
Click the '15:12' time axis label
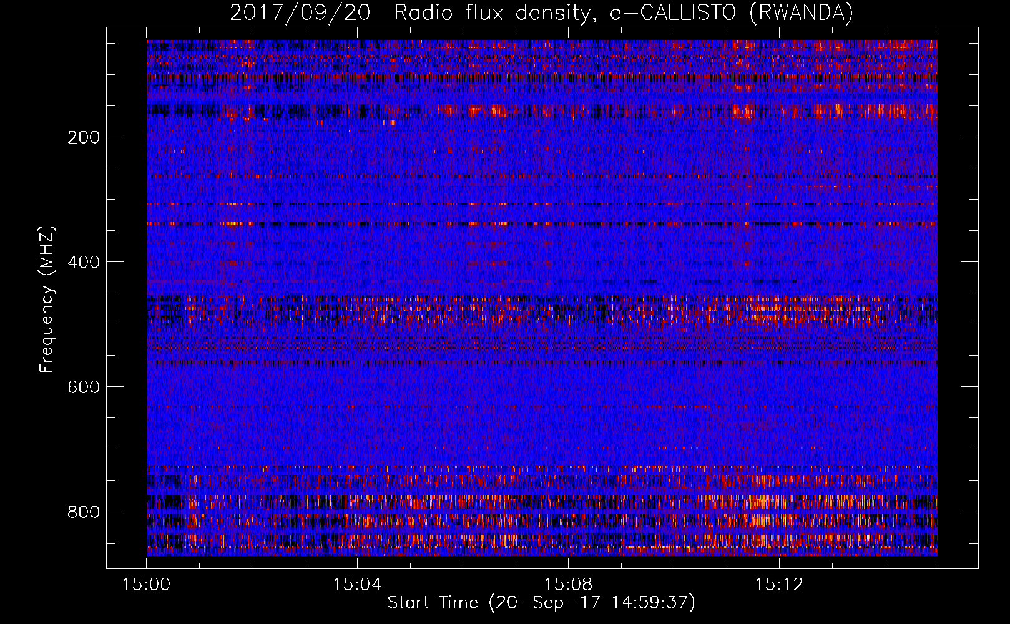(778, 585)
